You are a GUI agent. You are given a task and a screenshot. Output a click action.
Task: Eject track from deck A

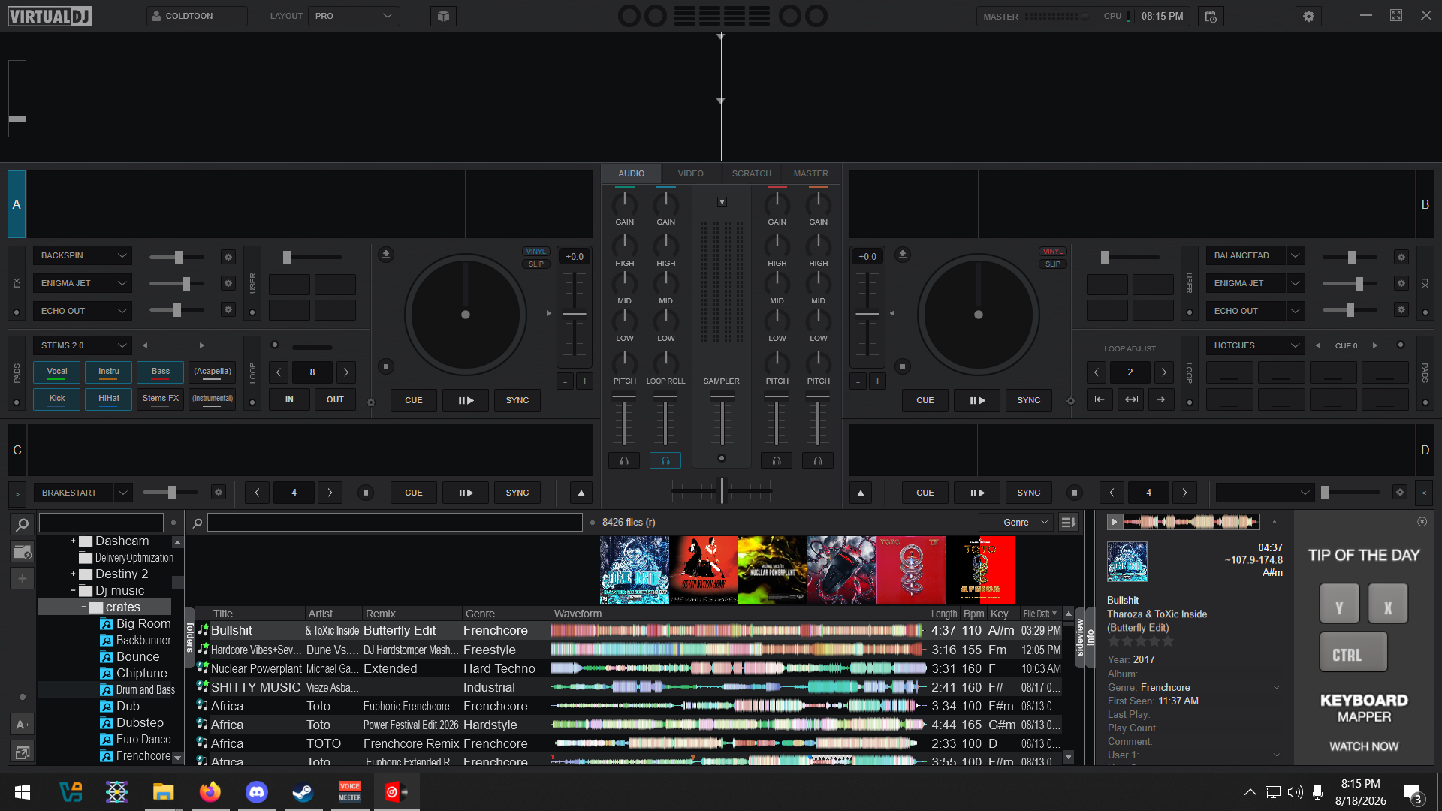coord(386,255)
